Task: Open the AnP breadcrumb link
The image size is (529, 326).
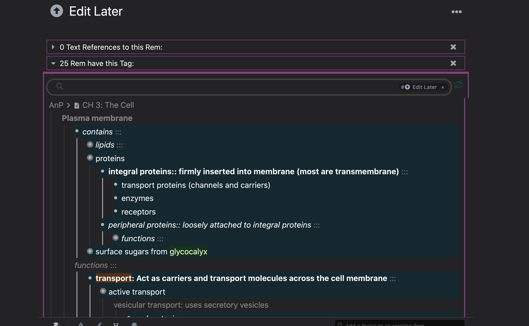Action: click(56, 105)
